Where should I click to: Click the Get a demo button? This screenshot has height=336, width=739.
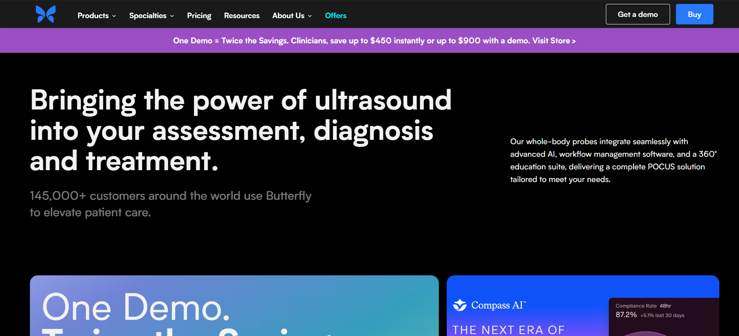click(638, 14)
